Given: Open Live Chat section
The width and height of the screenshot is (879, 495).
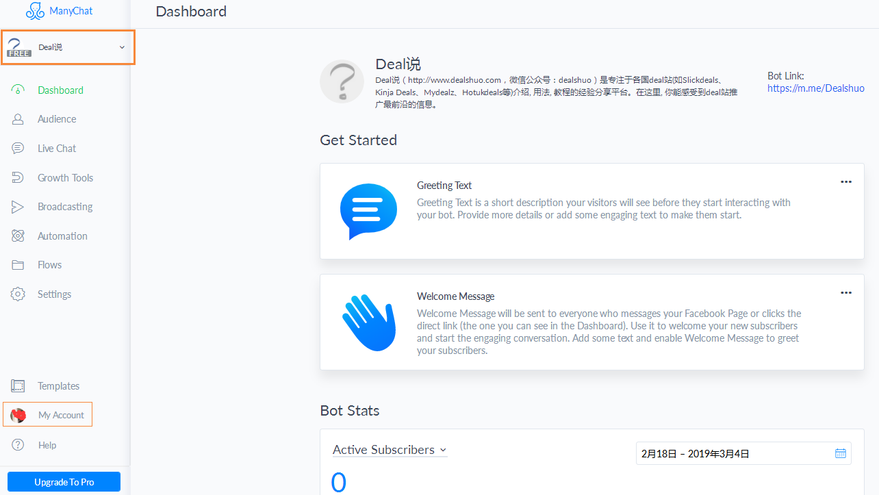Looking at the screenshot, I should click(57, 149).
